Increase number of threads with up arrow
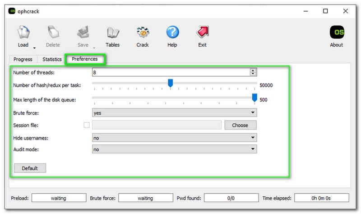This screenshot has height=214, width=361. 253,70
